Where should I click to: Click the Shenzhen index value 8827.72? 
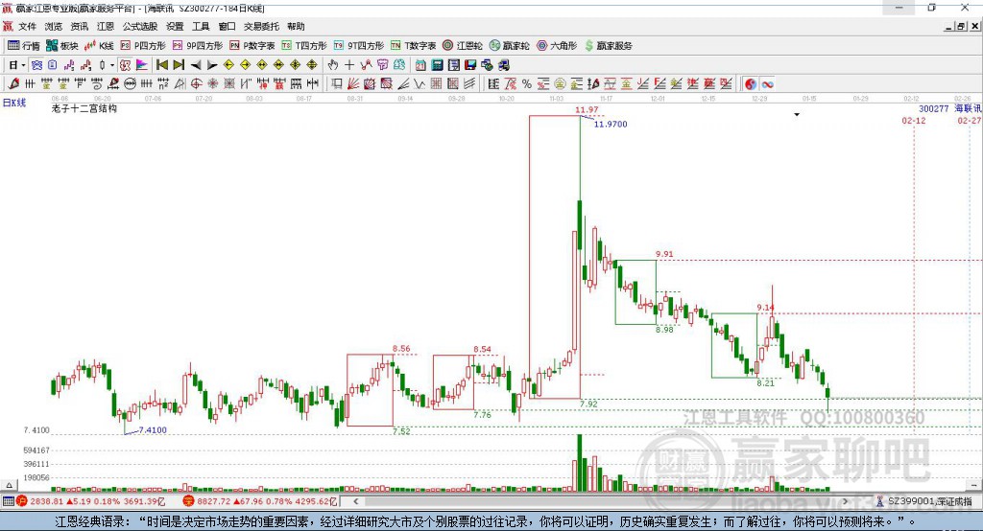pyautogui.click(x=214, y=501)
